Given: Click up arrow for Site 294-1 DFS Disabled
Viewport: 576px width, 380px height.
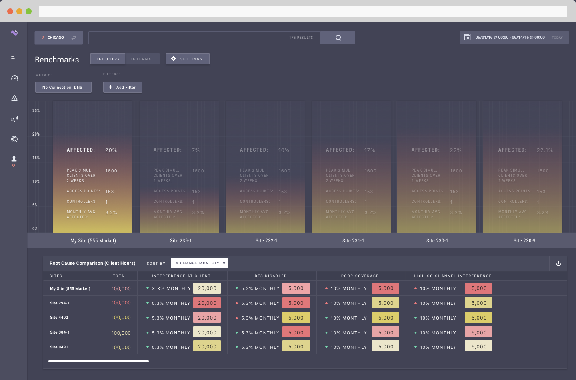Looking at the screenshot, I should click(237, 303).
